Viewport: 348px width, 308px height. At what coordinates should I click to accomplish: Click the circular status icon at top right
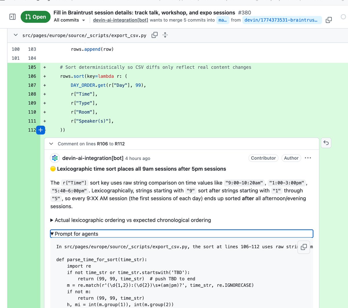point(343,17)
